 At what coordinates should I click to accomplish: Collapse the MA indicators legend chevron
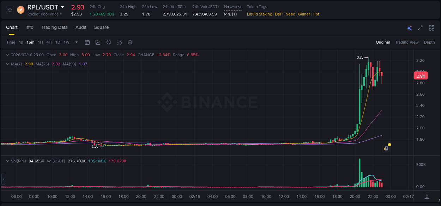[x=7, y=64]
